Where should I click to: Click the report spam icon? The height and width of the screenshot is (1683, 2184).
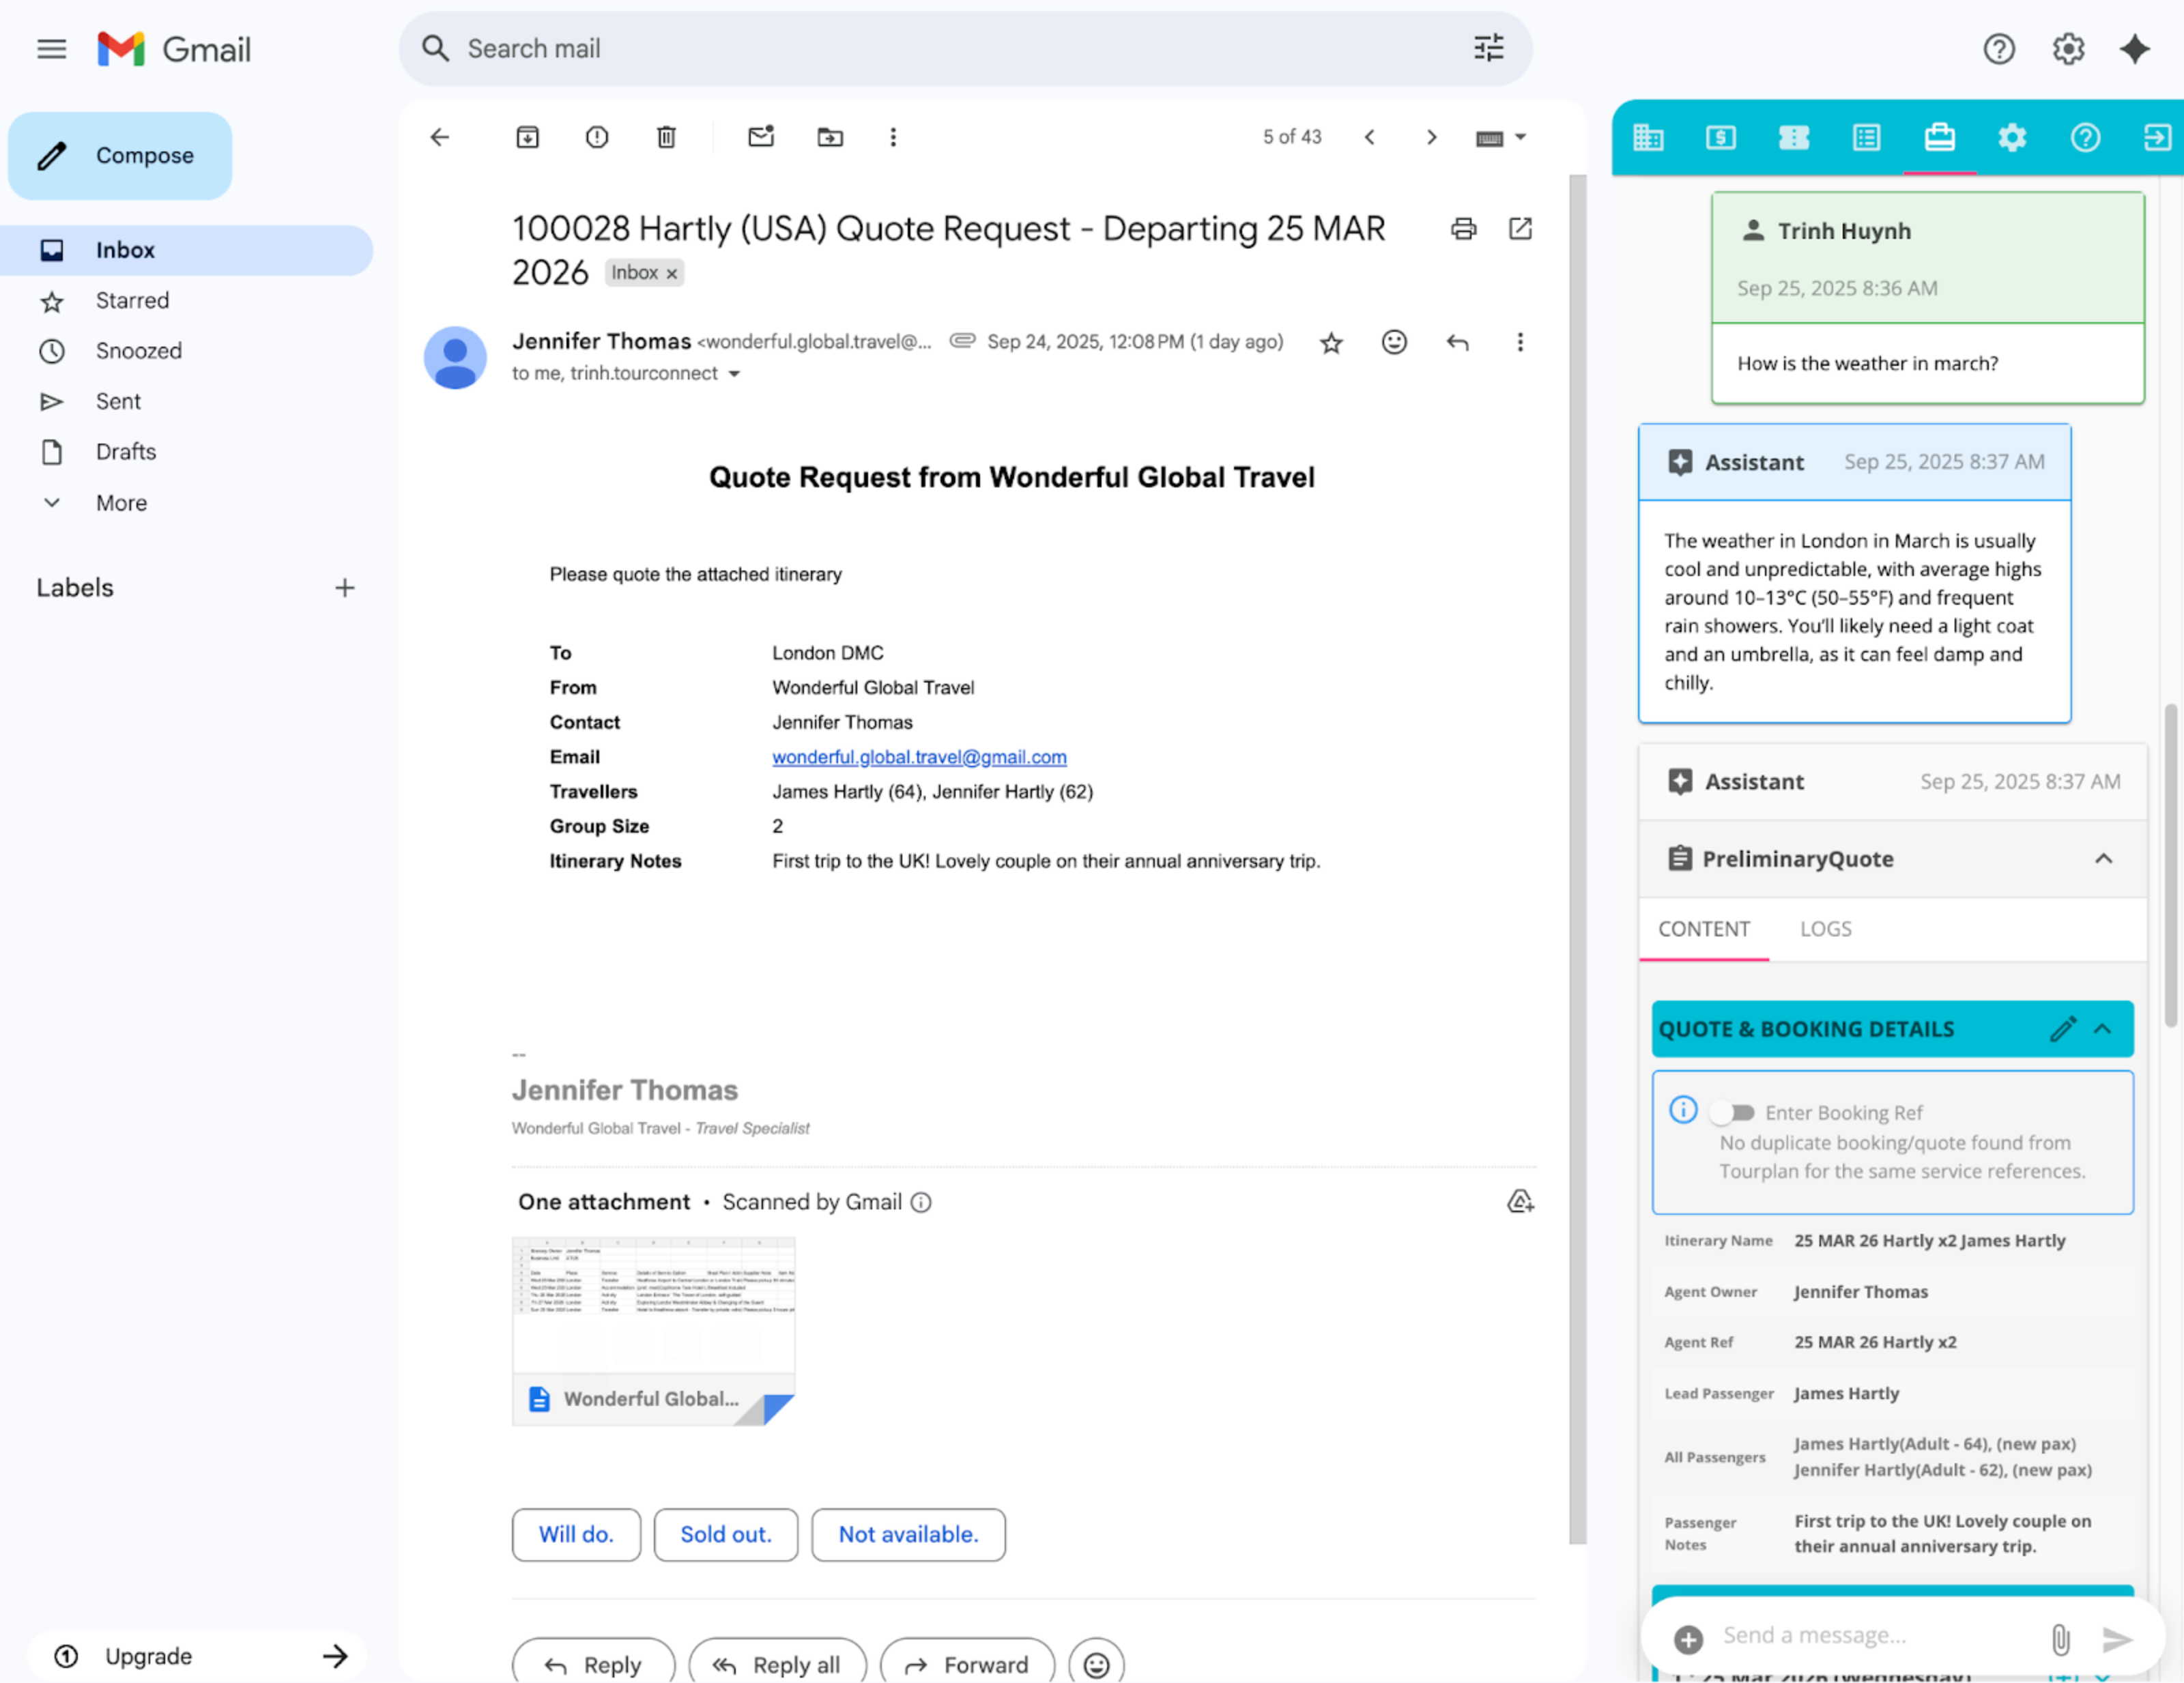597,137
